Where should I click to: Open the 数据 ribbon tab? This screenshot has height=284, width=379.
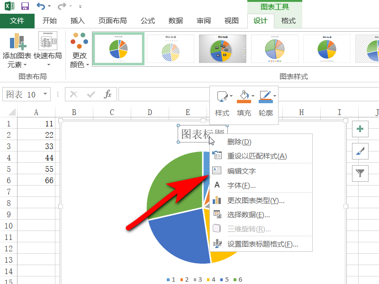coord(175,21)
